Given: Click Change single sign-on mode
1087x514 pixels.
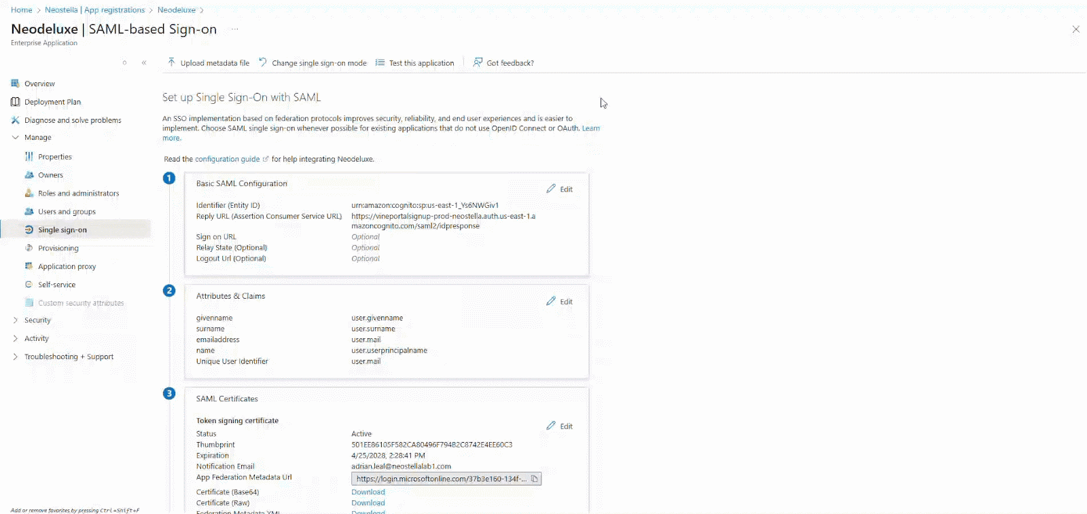Looking at the screenshot, I should [313, 62].
